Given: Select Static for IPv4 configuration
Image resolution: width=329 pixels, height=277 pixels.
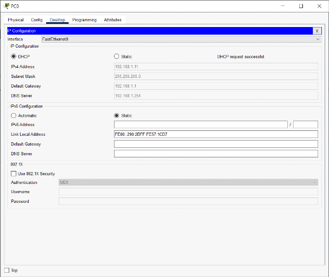Looking at the screenshot, I should pos(116,56).
